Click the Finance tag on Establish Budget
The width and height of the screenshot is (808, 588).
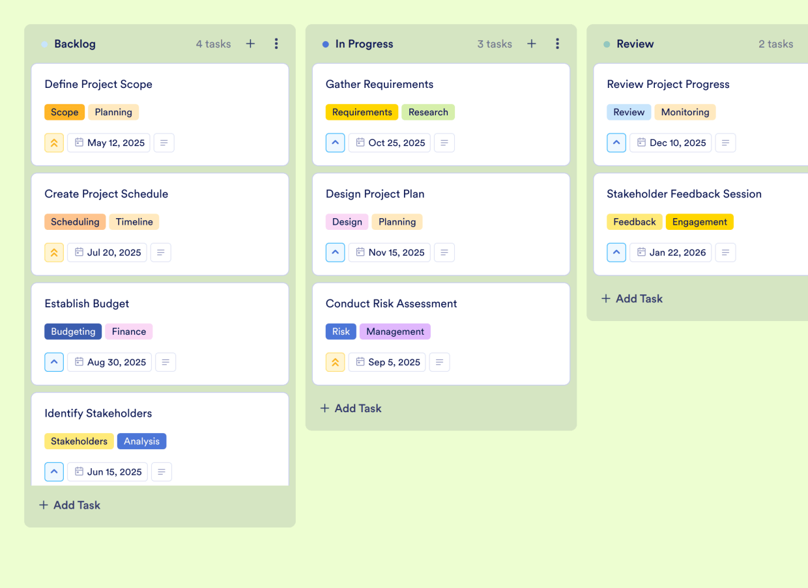(x=128, y=331)
